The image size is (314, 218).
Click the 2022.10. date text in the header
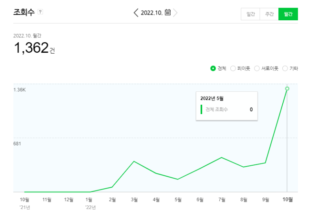click(152, 13)
